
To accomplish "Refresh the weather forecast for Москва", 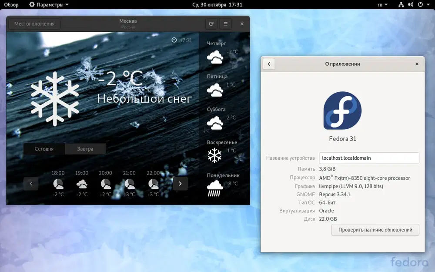I will [x=211, y=24].
